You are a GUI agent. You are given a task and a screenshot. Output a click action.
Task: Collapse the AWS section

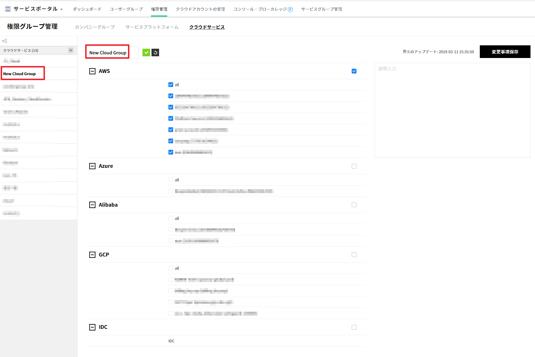point(92,71)
